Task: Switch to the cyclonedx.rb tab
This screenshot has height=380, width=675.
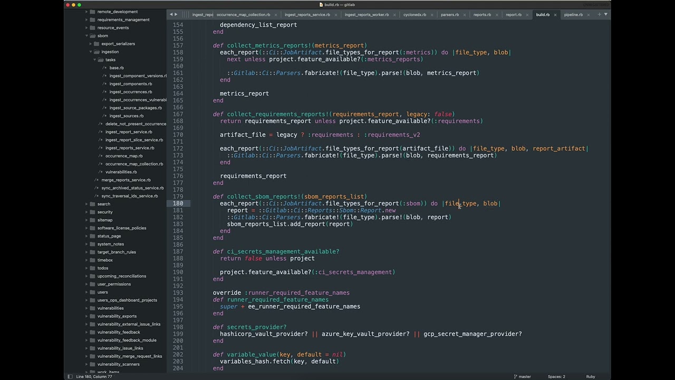Action: (x=414, y=15)
